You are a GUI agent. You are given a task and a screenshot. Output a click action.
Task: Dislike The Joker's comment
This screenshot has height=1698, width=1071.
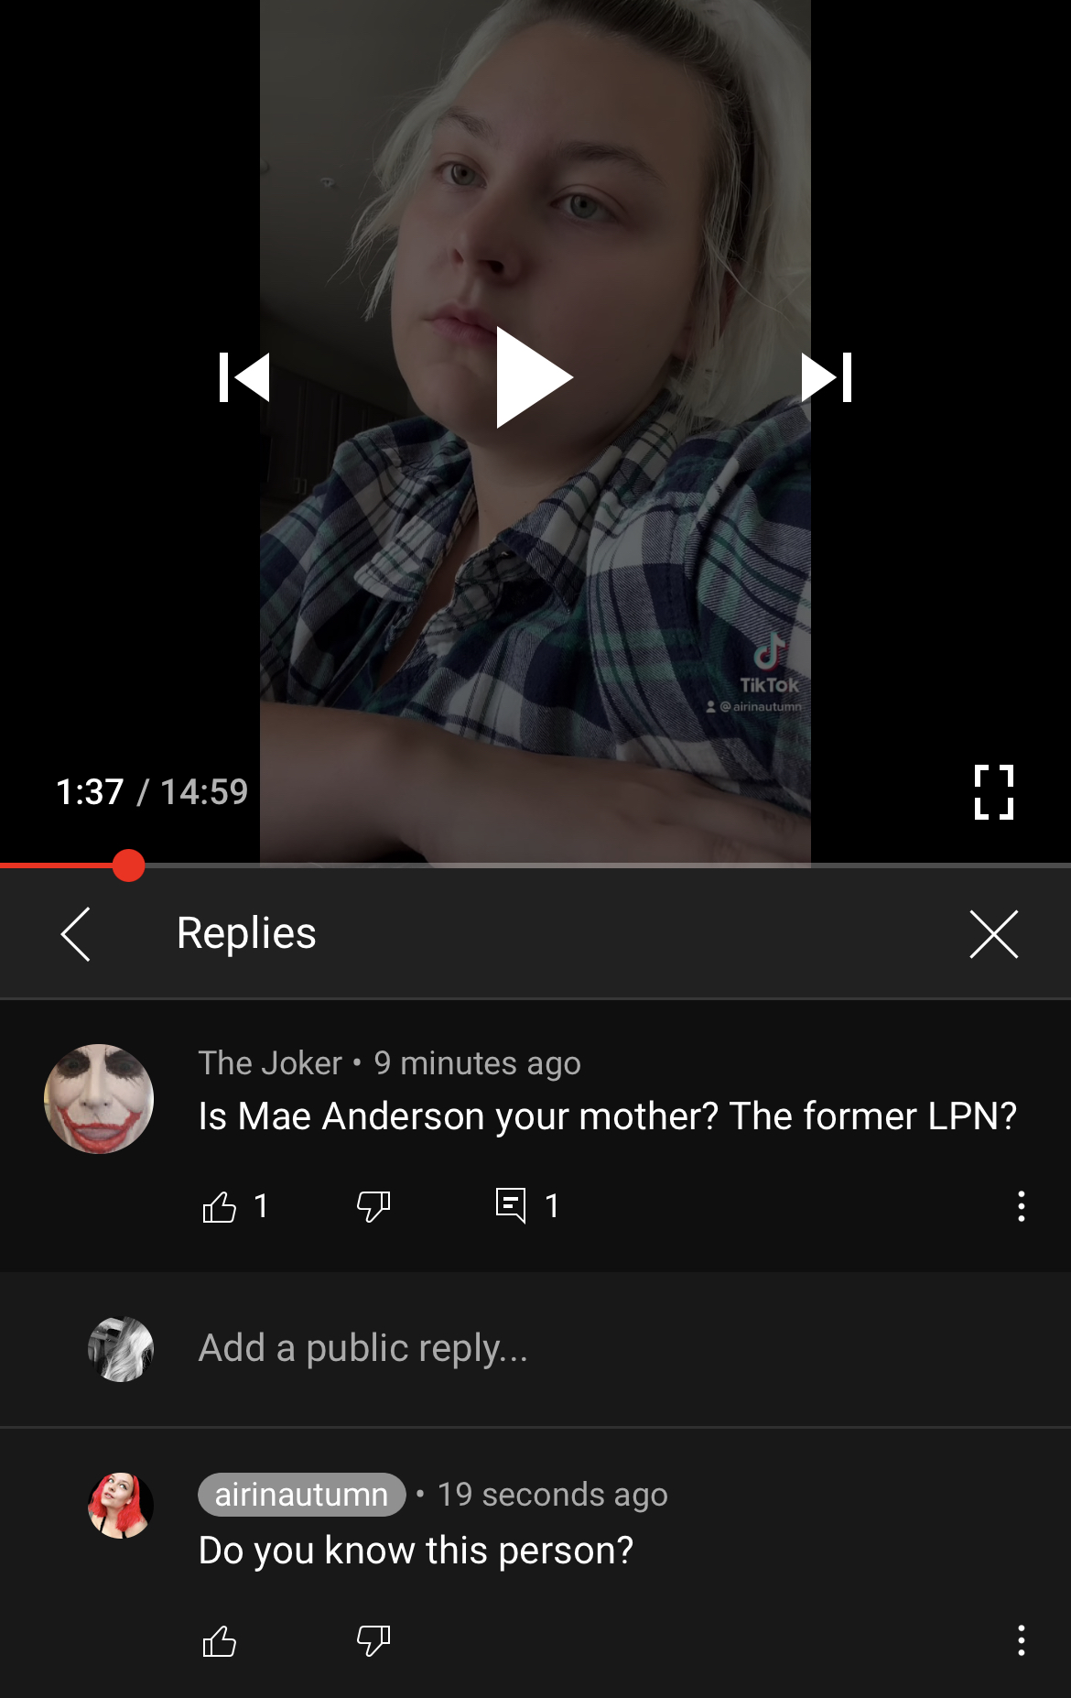(373, 1206)
